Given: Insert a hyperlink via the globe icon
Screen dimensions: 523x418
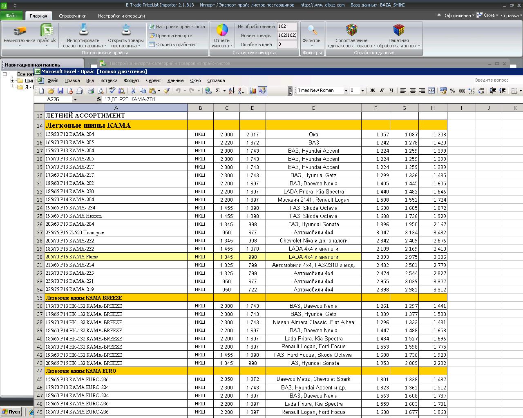Looking at the screenshot, I should (x=208, y=91).
